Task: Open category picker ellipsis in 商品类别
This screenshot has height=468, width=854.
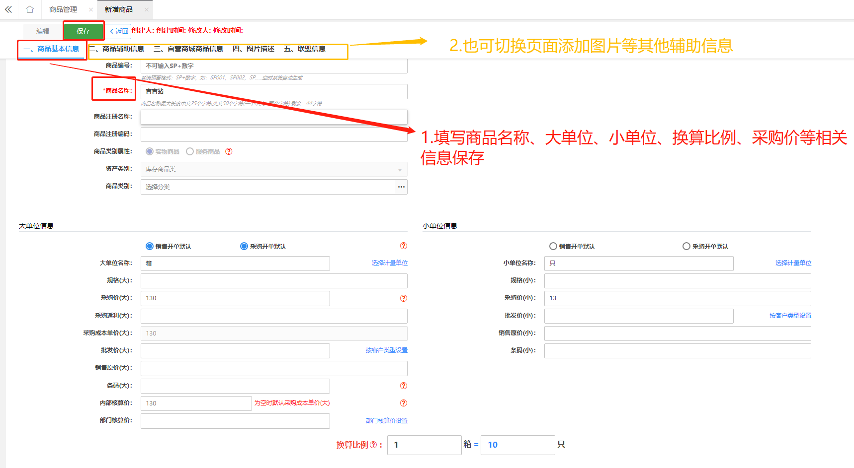Action: (x=401, y=187)
